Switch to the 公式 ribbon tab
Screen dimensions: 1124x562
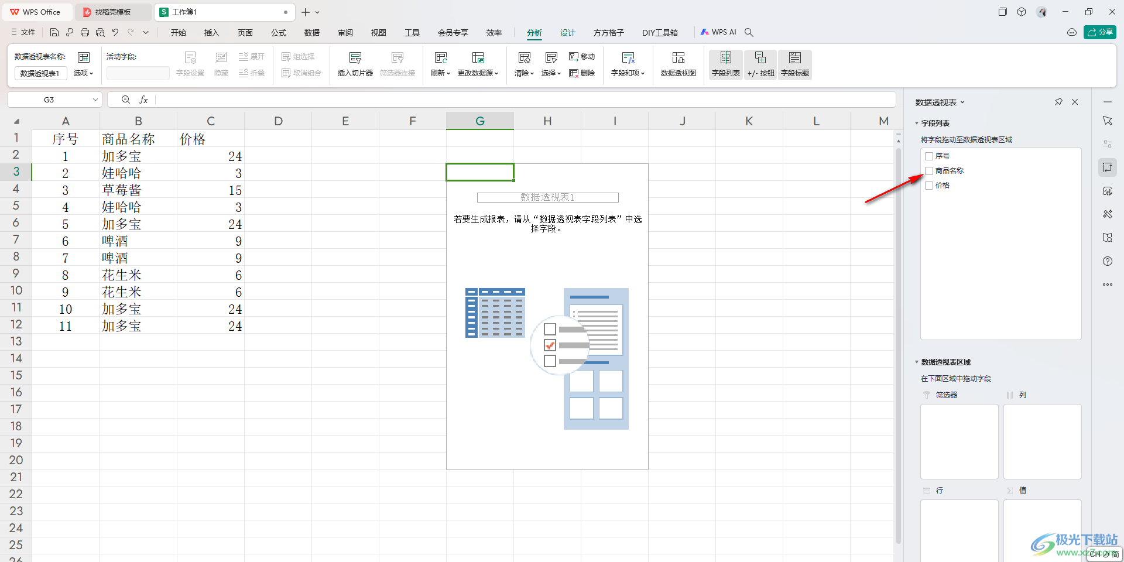click(x=279, y=33)
